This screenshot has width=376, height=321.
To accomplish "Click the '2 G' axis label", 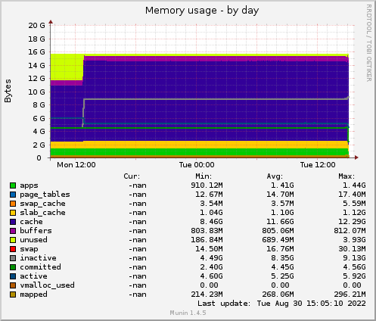I will coord(39,145).
